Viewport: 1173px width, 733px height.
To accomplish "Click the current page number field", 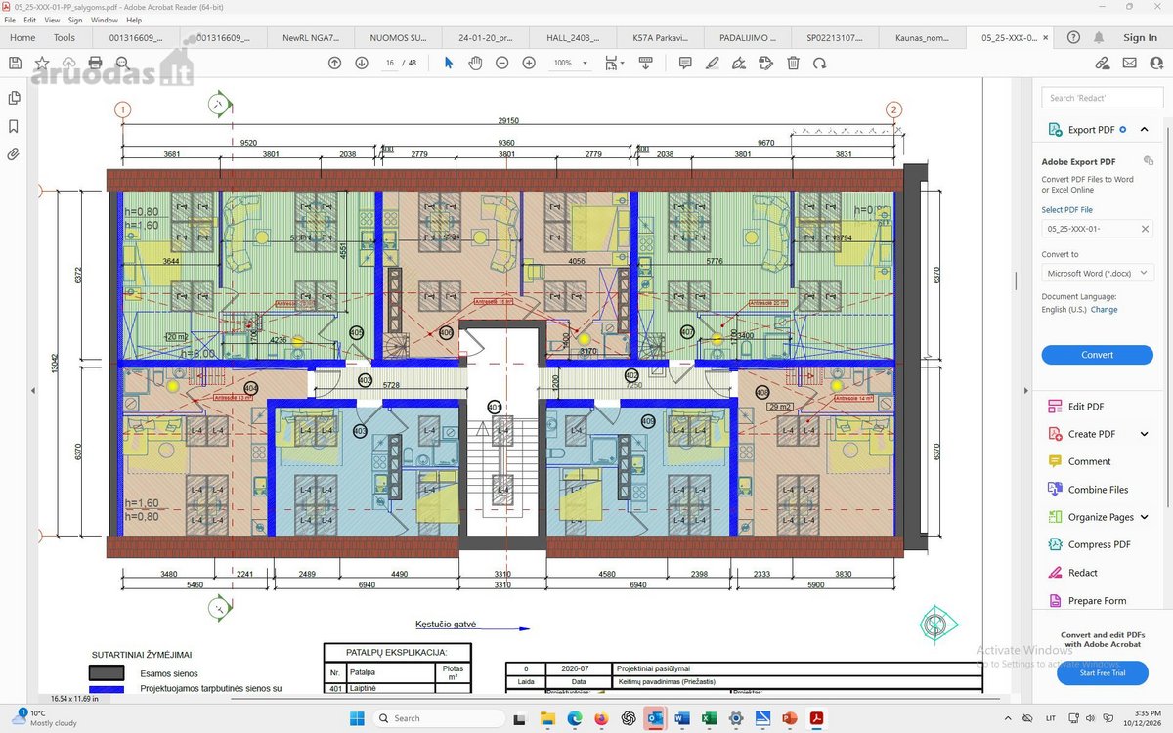I will click(390, 63).
